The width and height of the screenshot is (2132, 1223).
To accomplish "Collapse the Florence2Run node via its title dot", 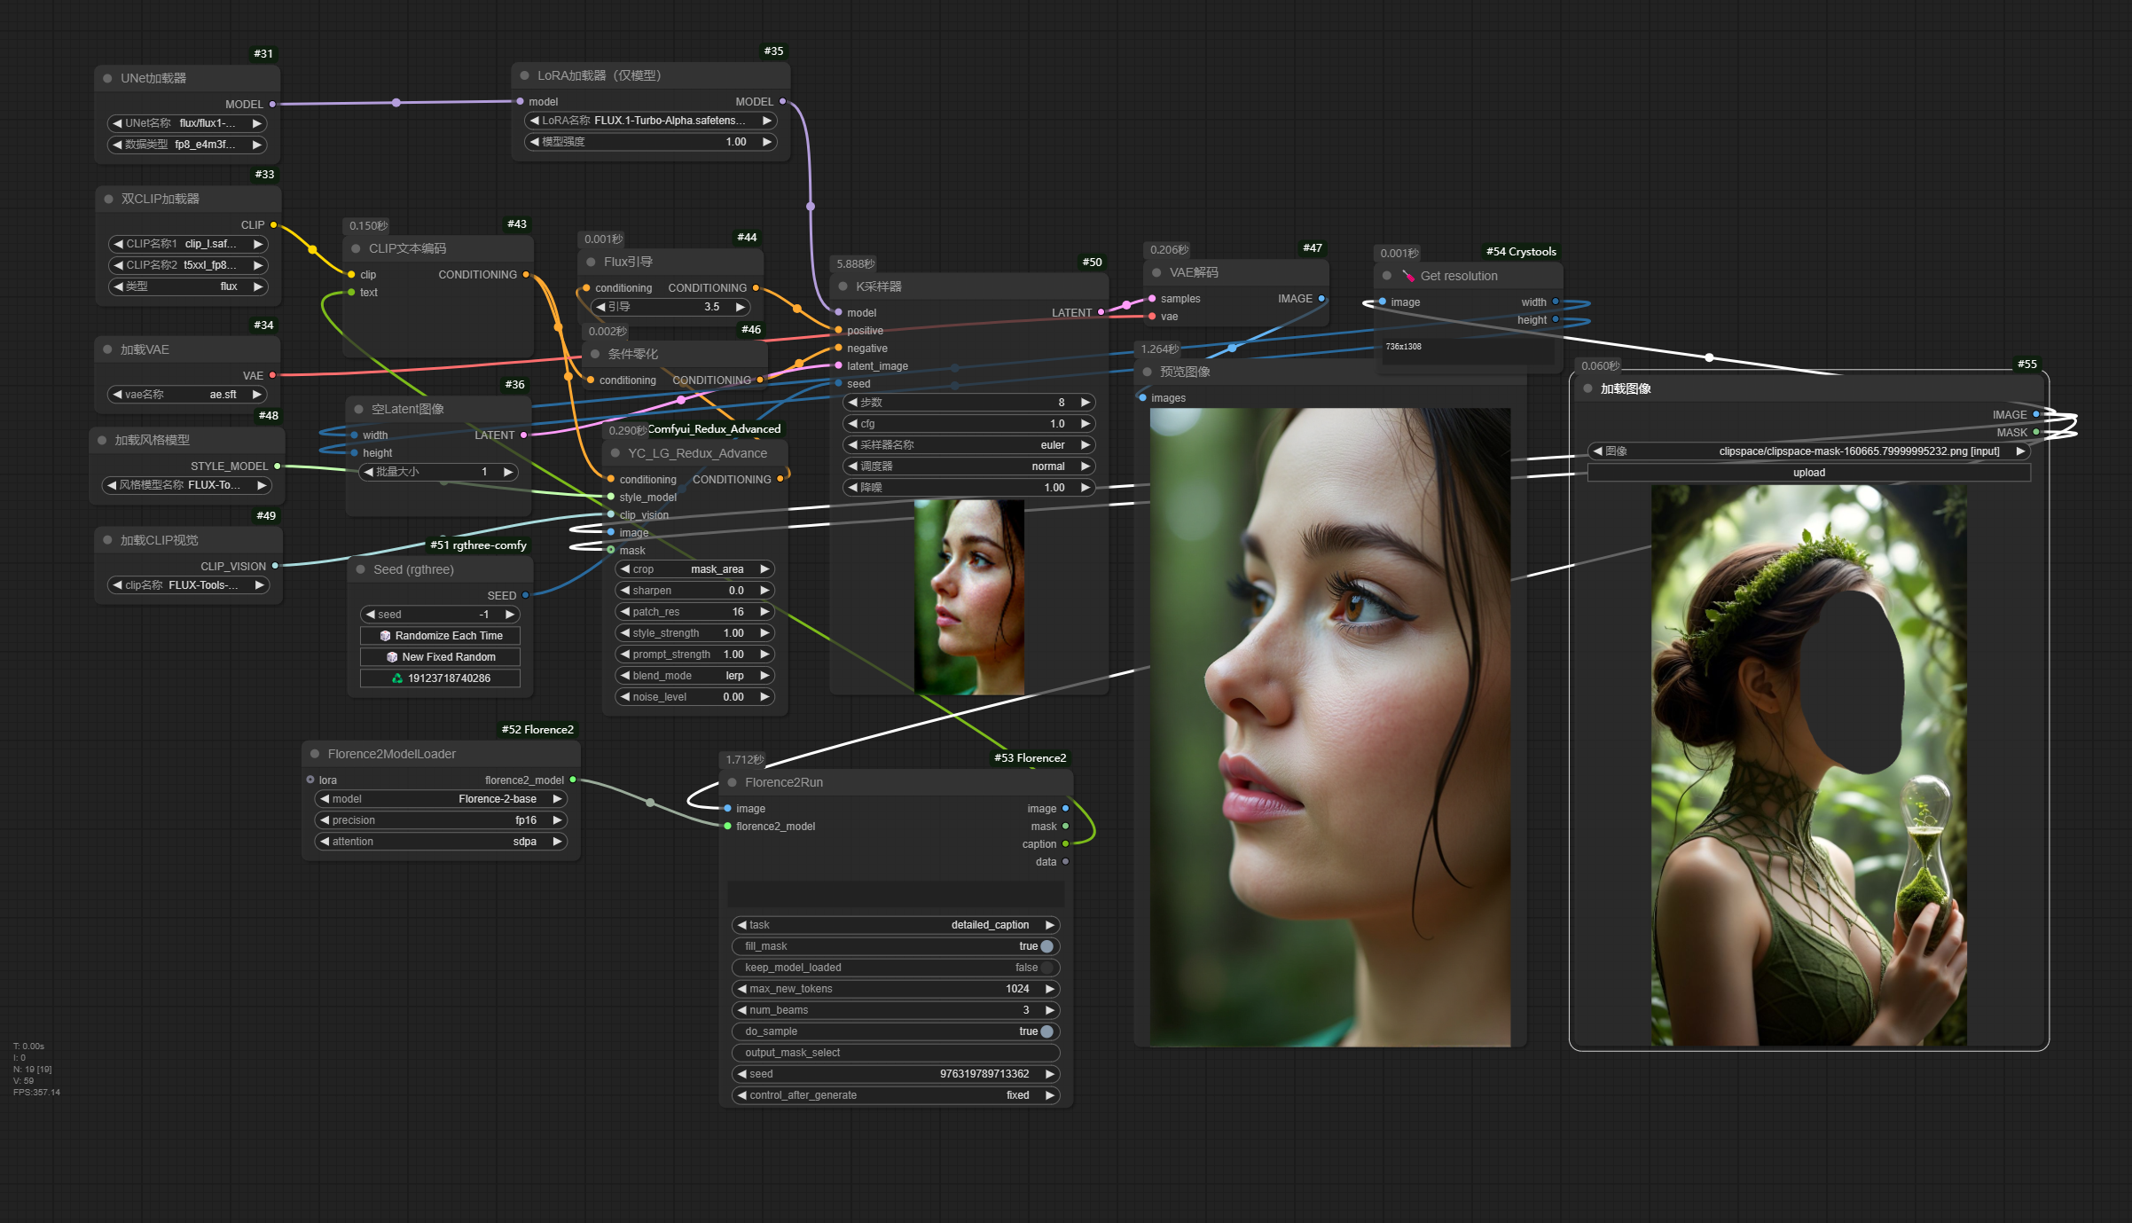I will 733,782.
